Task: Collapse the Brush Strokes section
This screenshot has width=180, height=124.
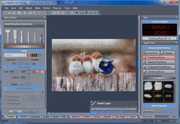Action: 5,67
